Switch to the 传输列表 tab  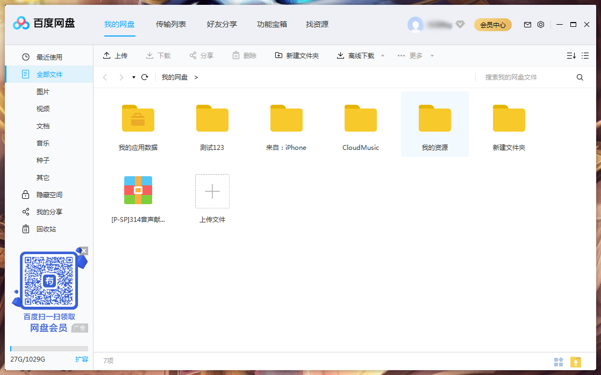tap(171, 24)
